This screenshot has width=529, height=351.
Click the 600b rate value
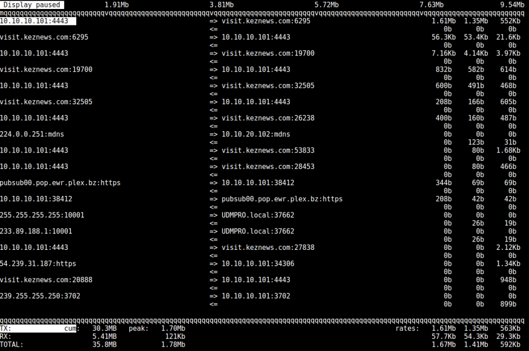pyautogui.click(x=444, y=86)
